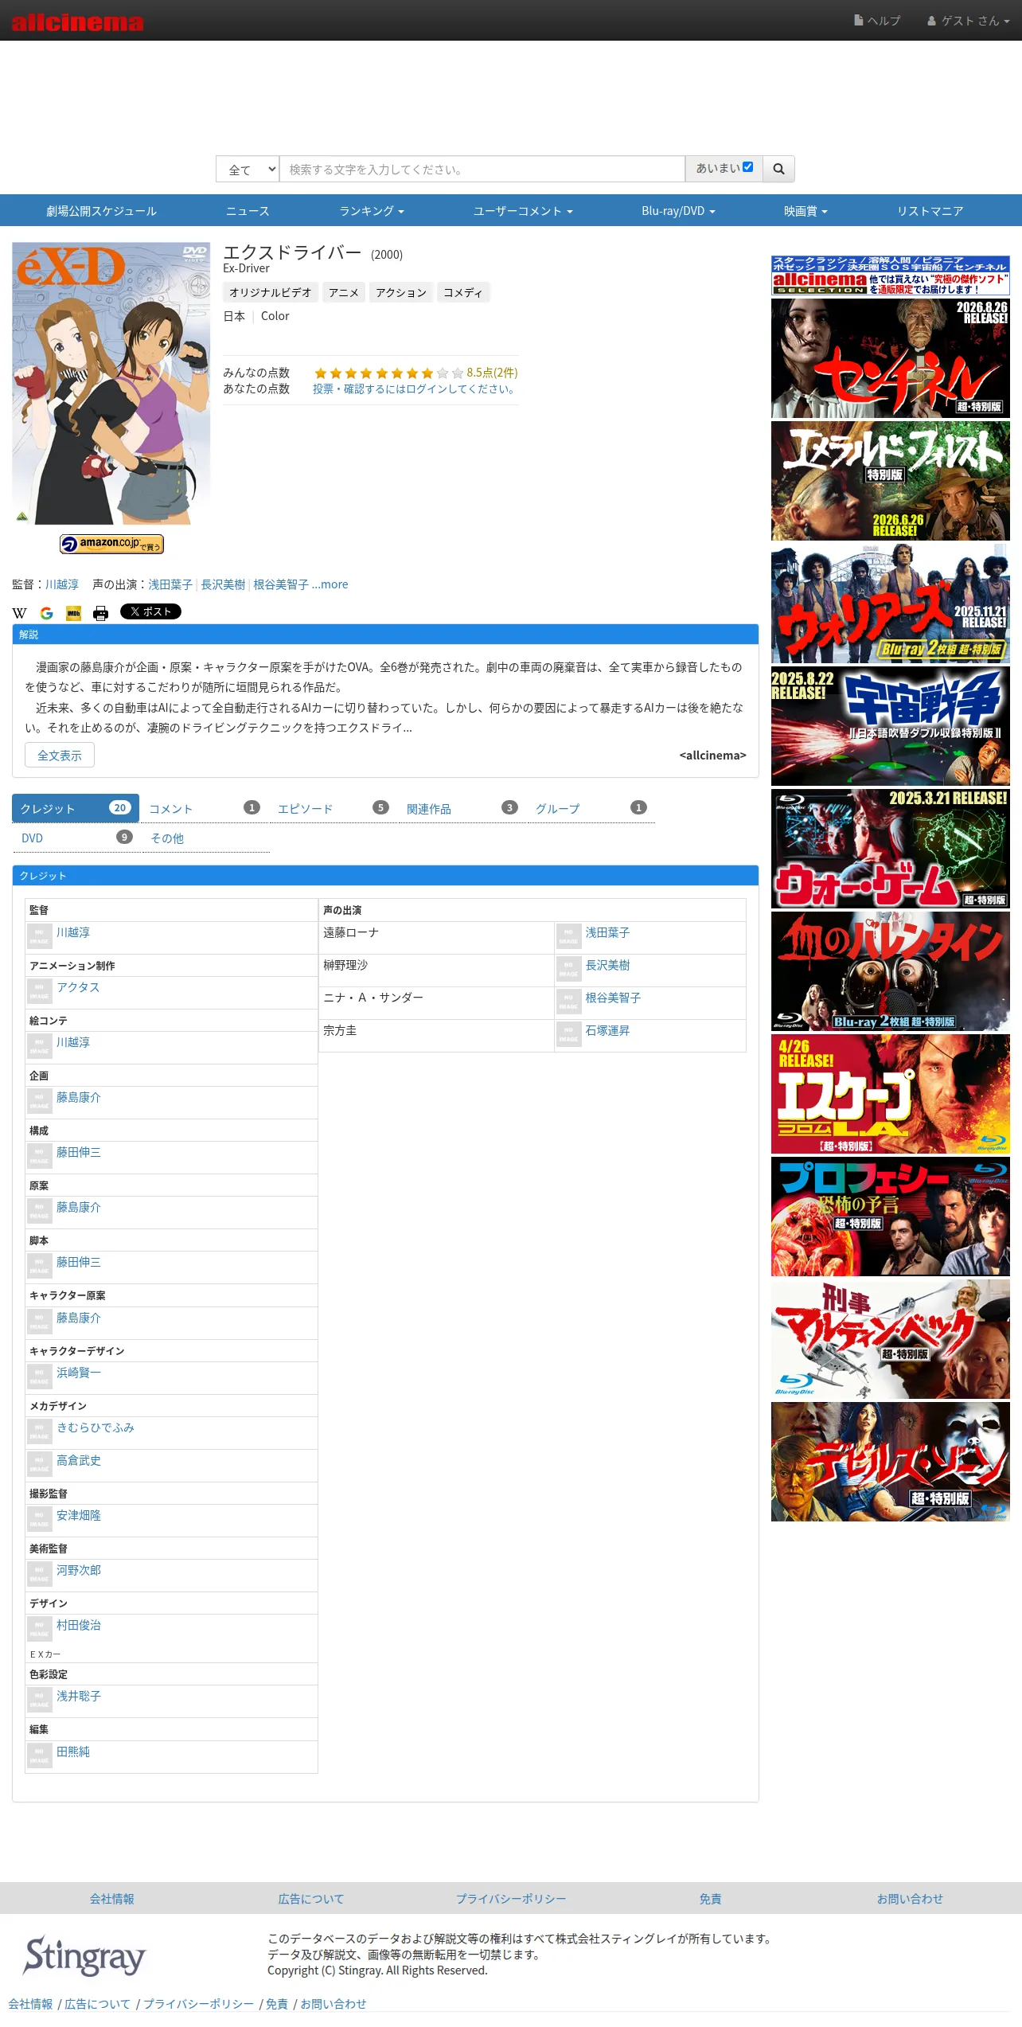Open 村田俊治 design credit link
This screenshot has height=2027, width=1022.
click(79, 1625)
